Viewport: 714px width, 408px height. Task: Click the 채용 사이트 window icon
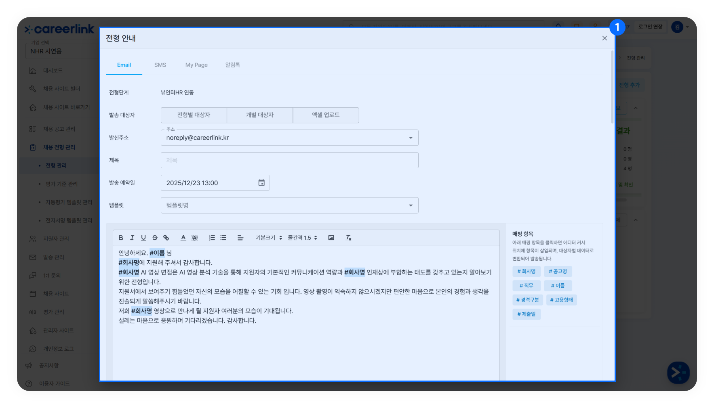coord(33,294)
